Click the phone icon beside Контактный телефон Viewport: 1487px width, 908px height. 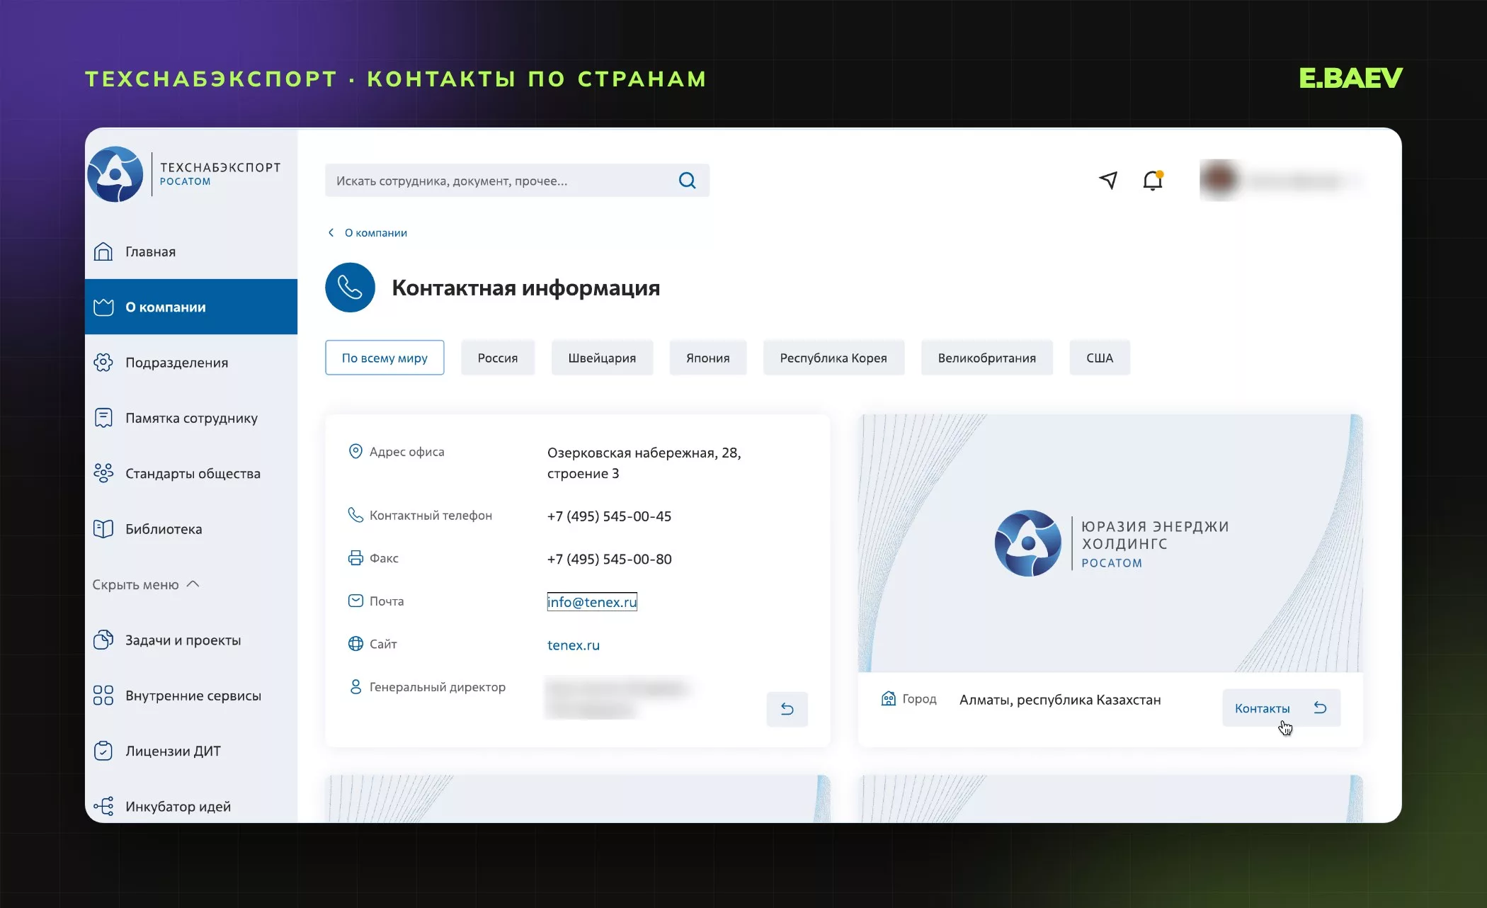tap(355, 515)
